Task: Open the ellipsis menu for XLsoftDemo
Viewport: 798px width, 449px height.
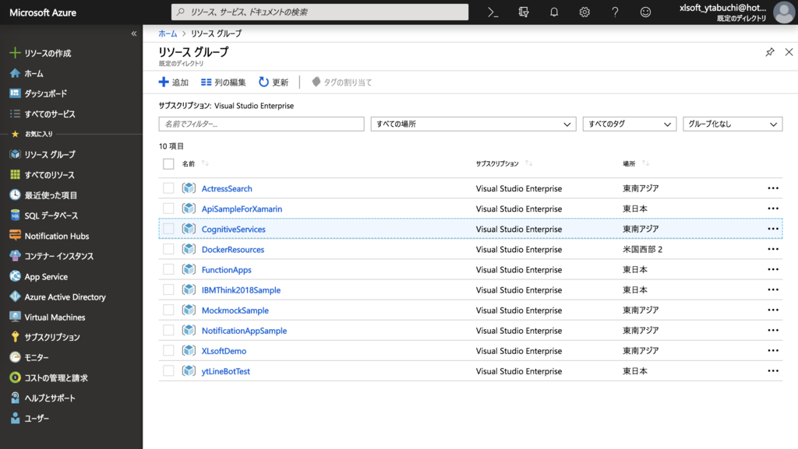Action: (773, 351)
